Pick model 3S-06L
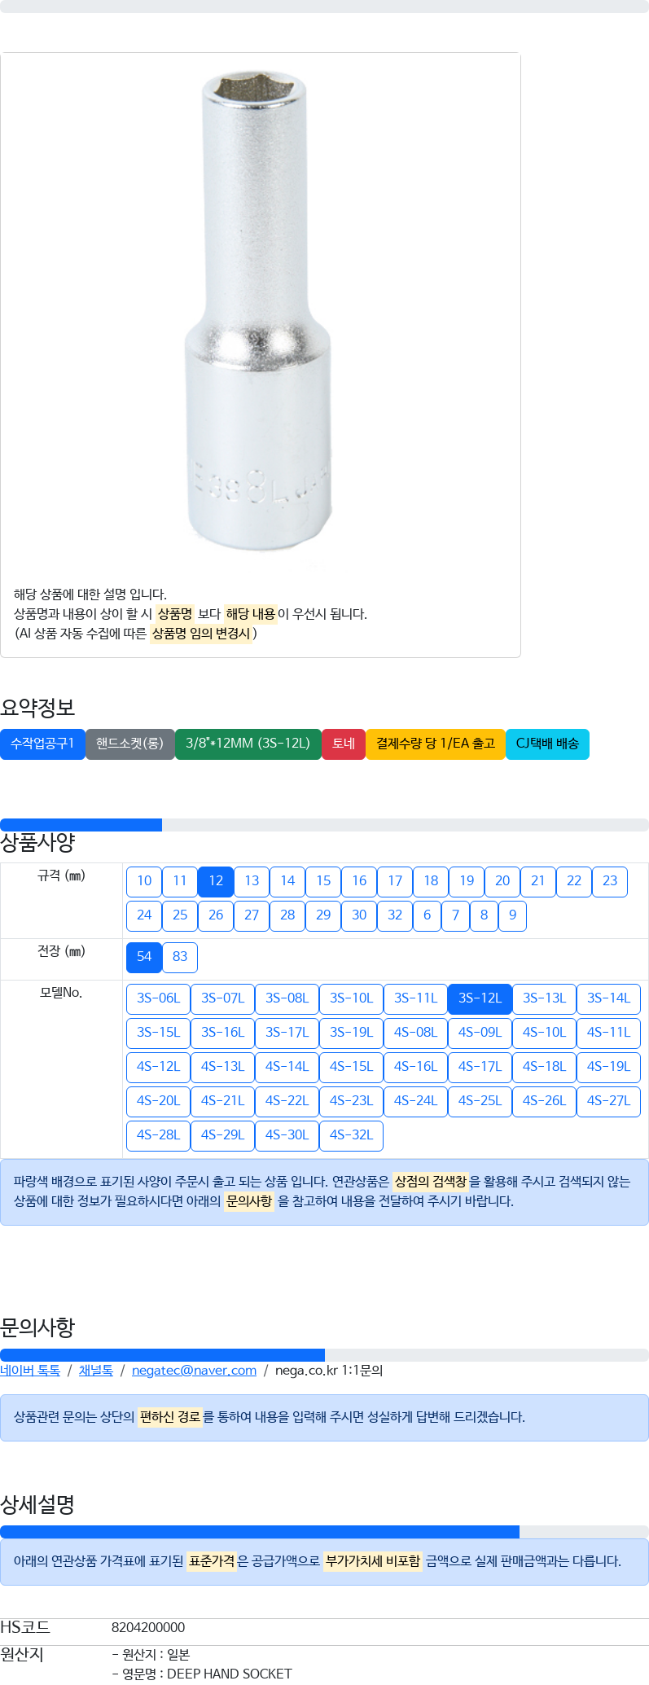This screenshot has width=649, height=1685. (x=158, y=998)
